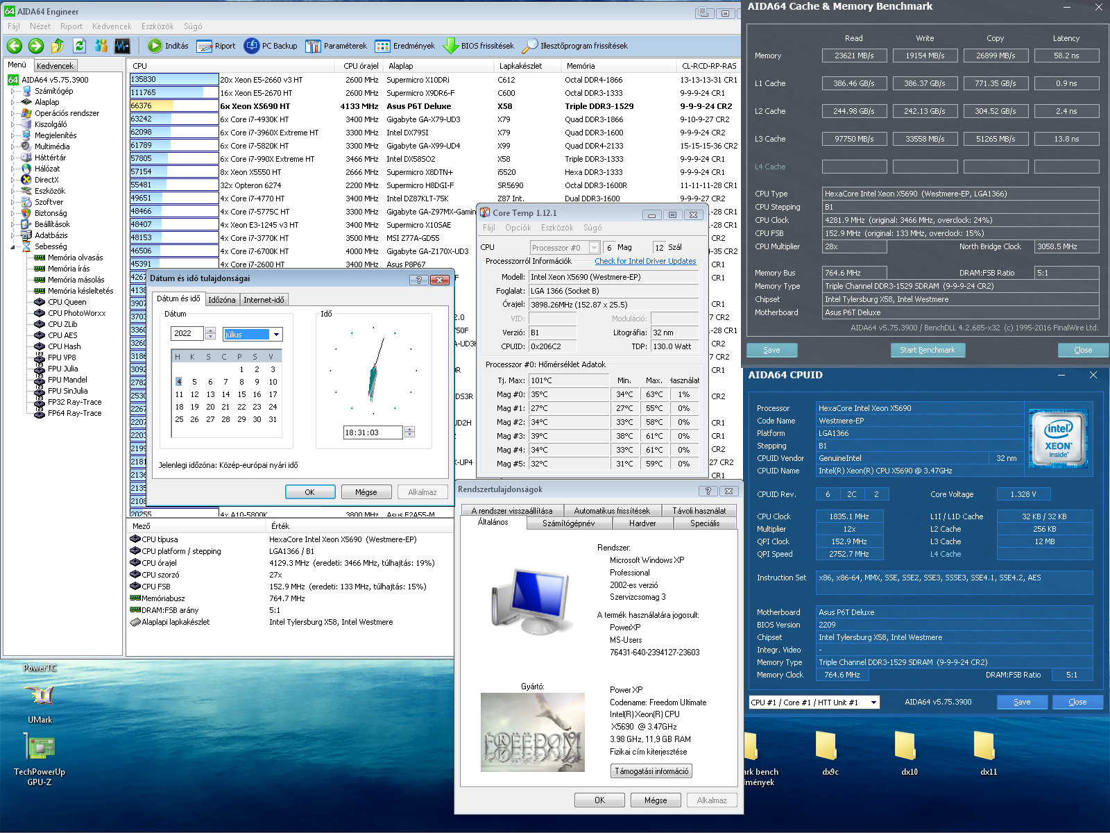1110x833 pixels.
Task: Select CPU PhotoWorxx benchmark item
Action: coord(77,313)
